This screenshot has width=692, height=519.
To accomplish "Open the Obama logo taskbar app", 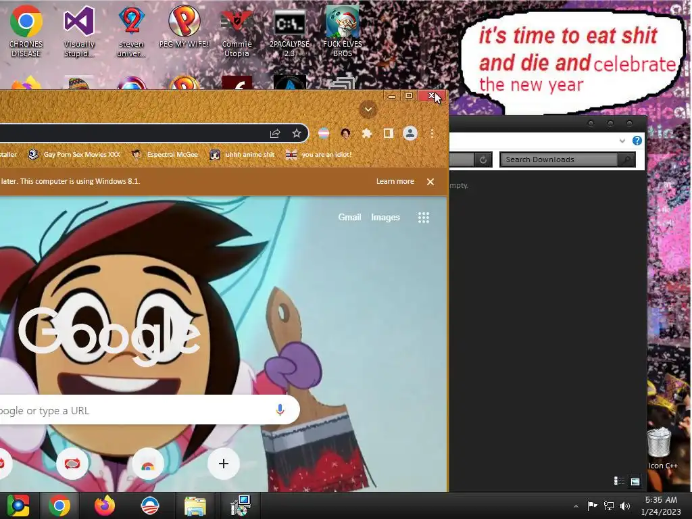I will 150,505.
